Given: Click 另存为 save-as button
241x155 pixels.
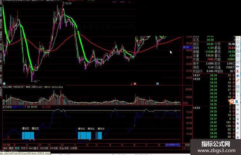Looking at the screenshot, I should click(24, 148).
